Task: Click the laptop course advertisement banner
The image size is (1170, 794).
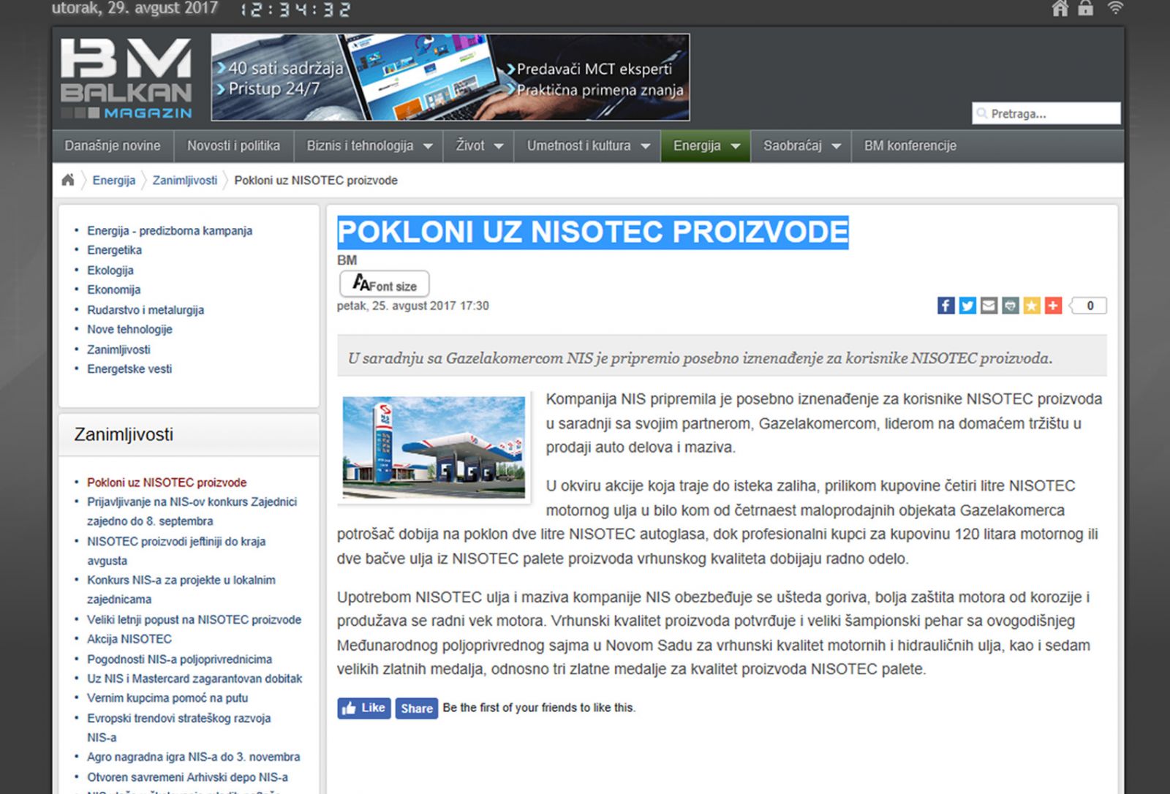Action: click(x=450, y=77)
